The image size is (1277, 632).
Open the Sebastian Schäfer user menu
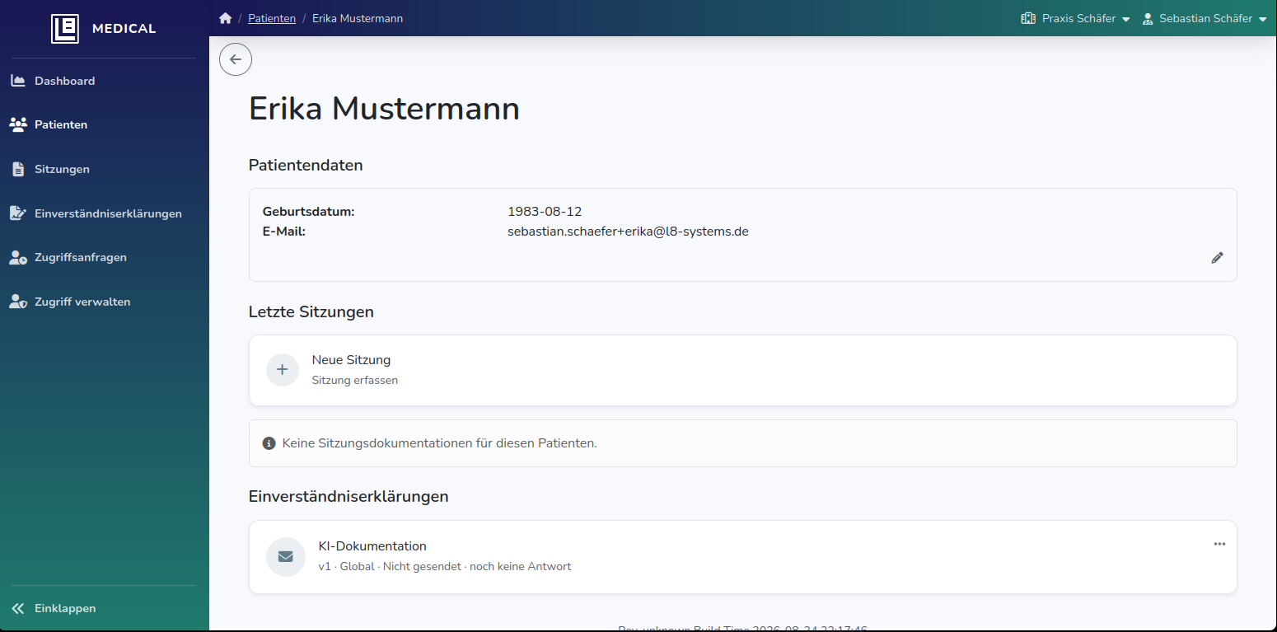pos(1204,18)
